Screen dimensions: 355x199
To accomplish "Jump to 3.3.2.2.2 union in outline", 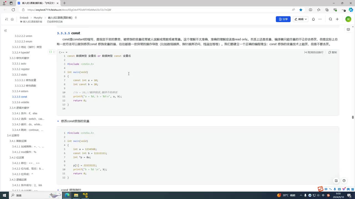I will coord(23,36).
